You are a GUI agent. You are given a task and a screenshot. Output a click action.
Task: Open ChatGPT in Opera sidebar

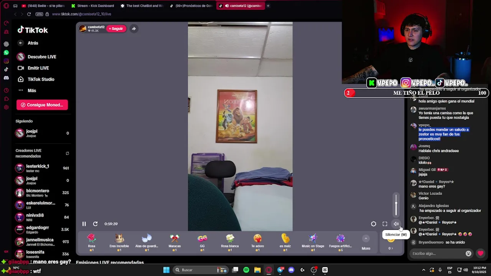pyautogui.click(x=6, y=44)
